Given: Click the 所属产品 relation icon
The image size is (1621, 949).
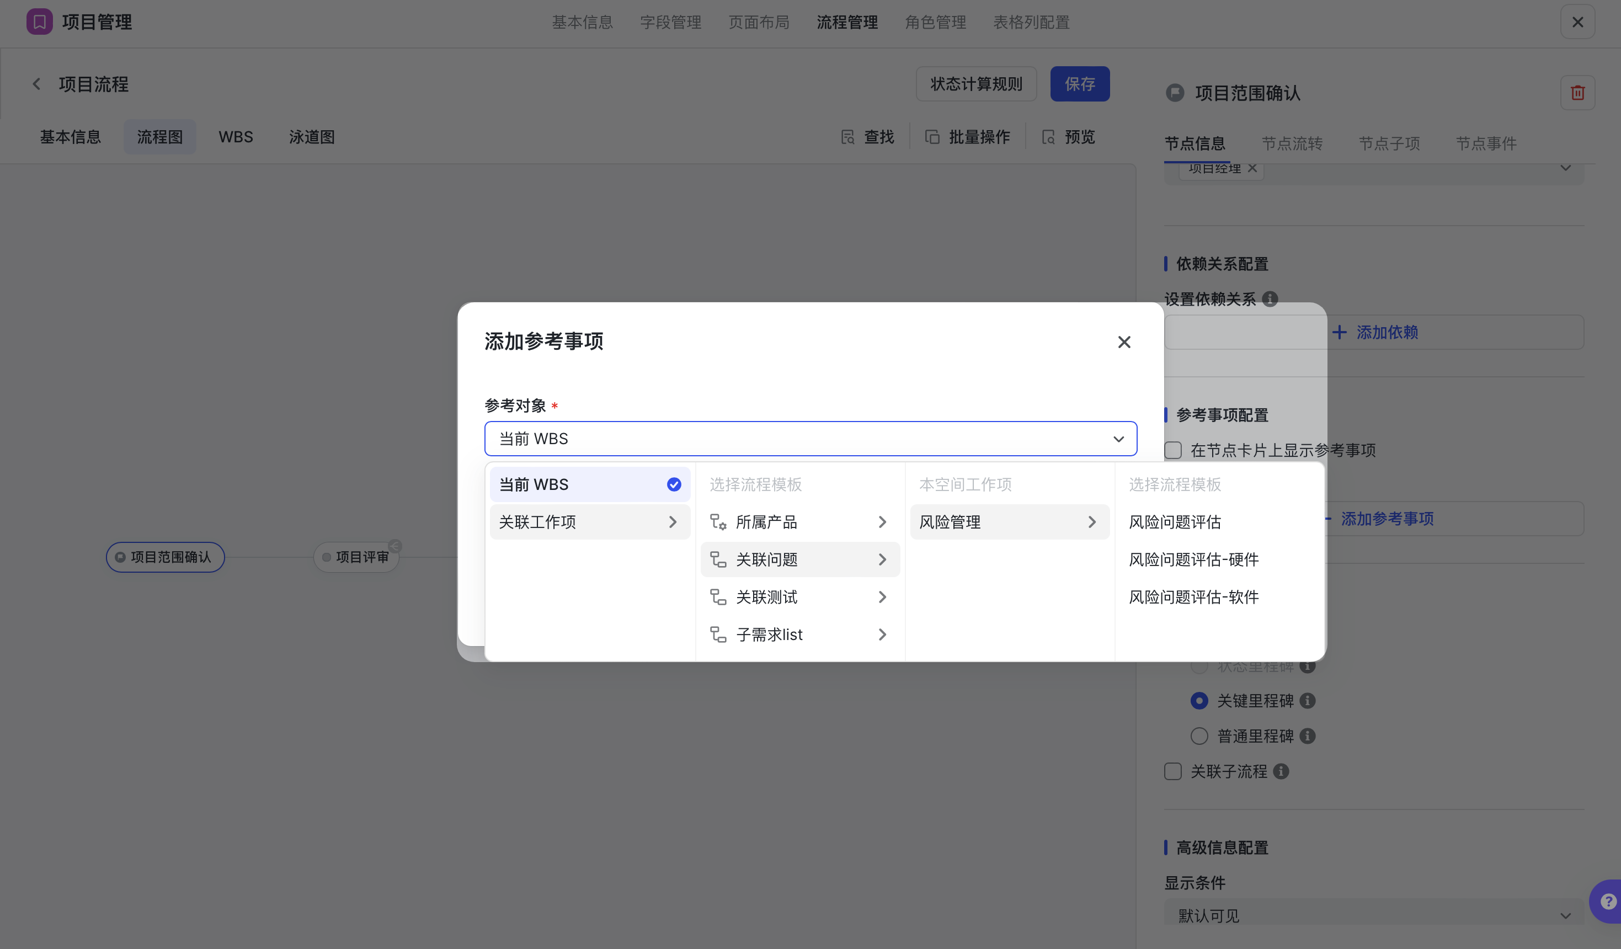Looking at the screenshot, I should 718,522.
